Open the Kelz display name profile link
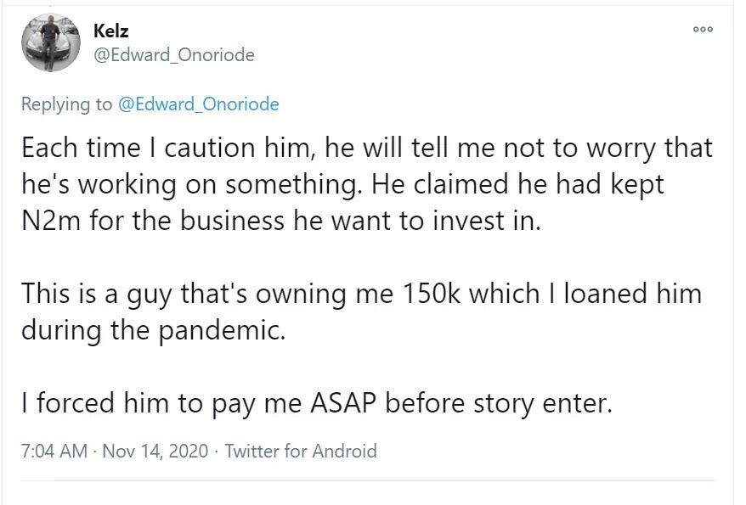Image resolution: width=746 pixels, height=505 pixels. pos(109,31)
